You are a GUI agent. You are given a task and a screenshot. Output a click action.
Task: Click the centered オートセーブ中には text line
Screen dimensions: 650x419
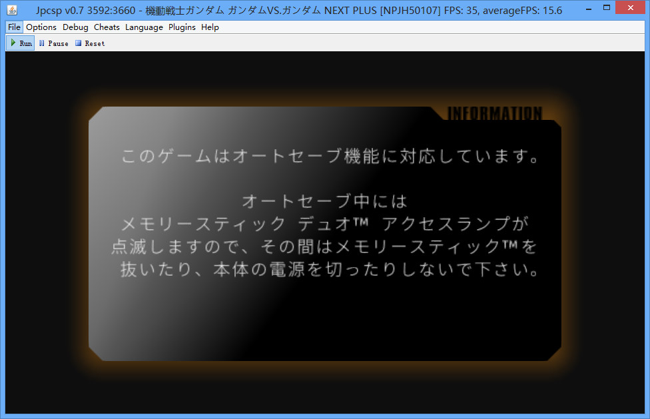point(324,201)
